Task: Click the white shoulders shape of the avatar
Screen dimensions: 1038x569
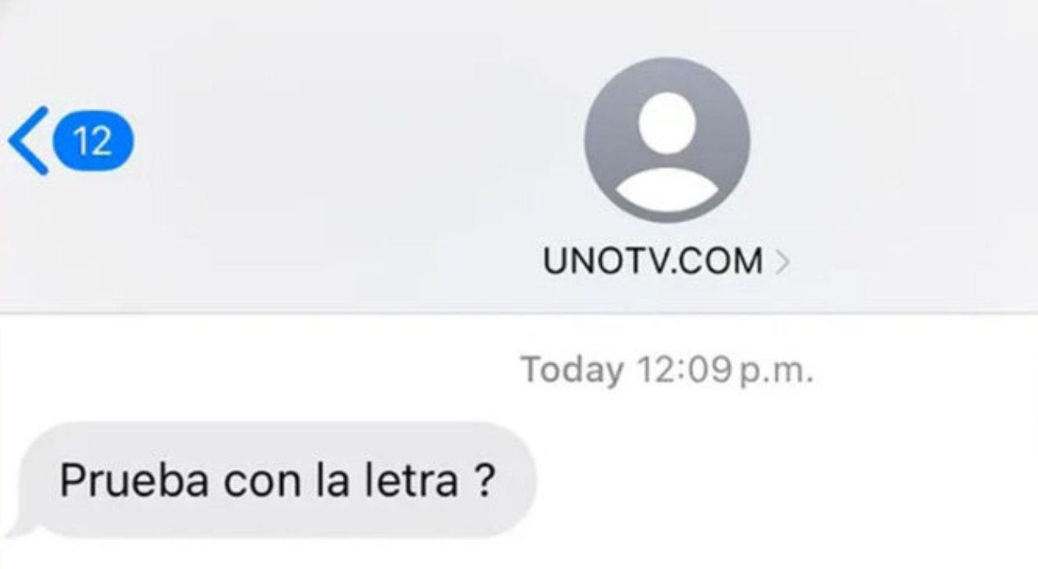Action: pos(667,189)
